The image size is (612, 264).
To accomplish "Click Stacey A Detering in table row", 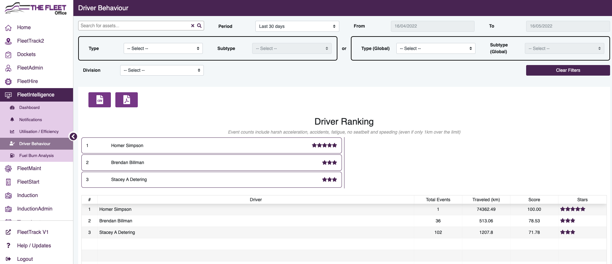I will coord(117,232).
